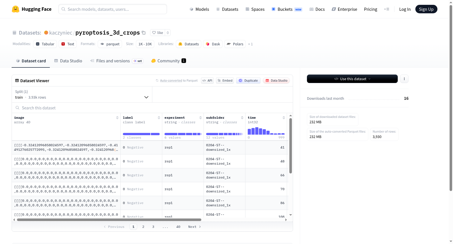This screenshot has height=244, width=453.
Task: Click the time cell with value 66
Action: point(266,175)
